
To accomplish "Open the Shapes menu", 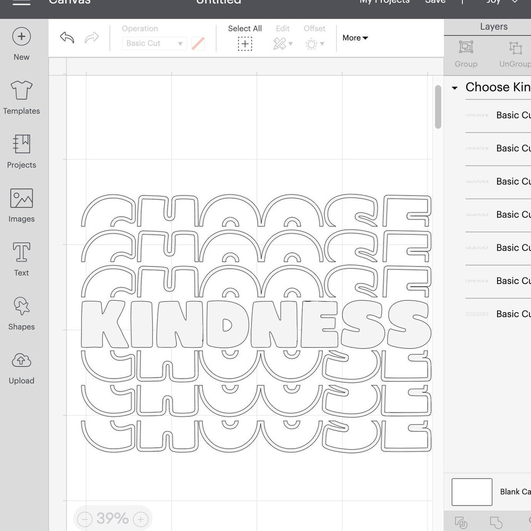I will point(21,313).
